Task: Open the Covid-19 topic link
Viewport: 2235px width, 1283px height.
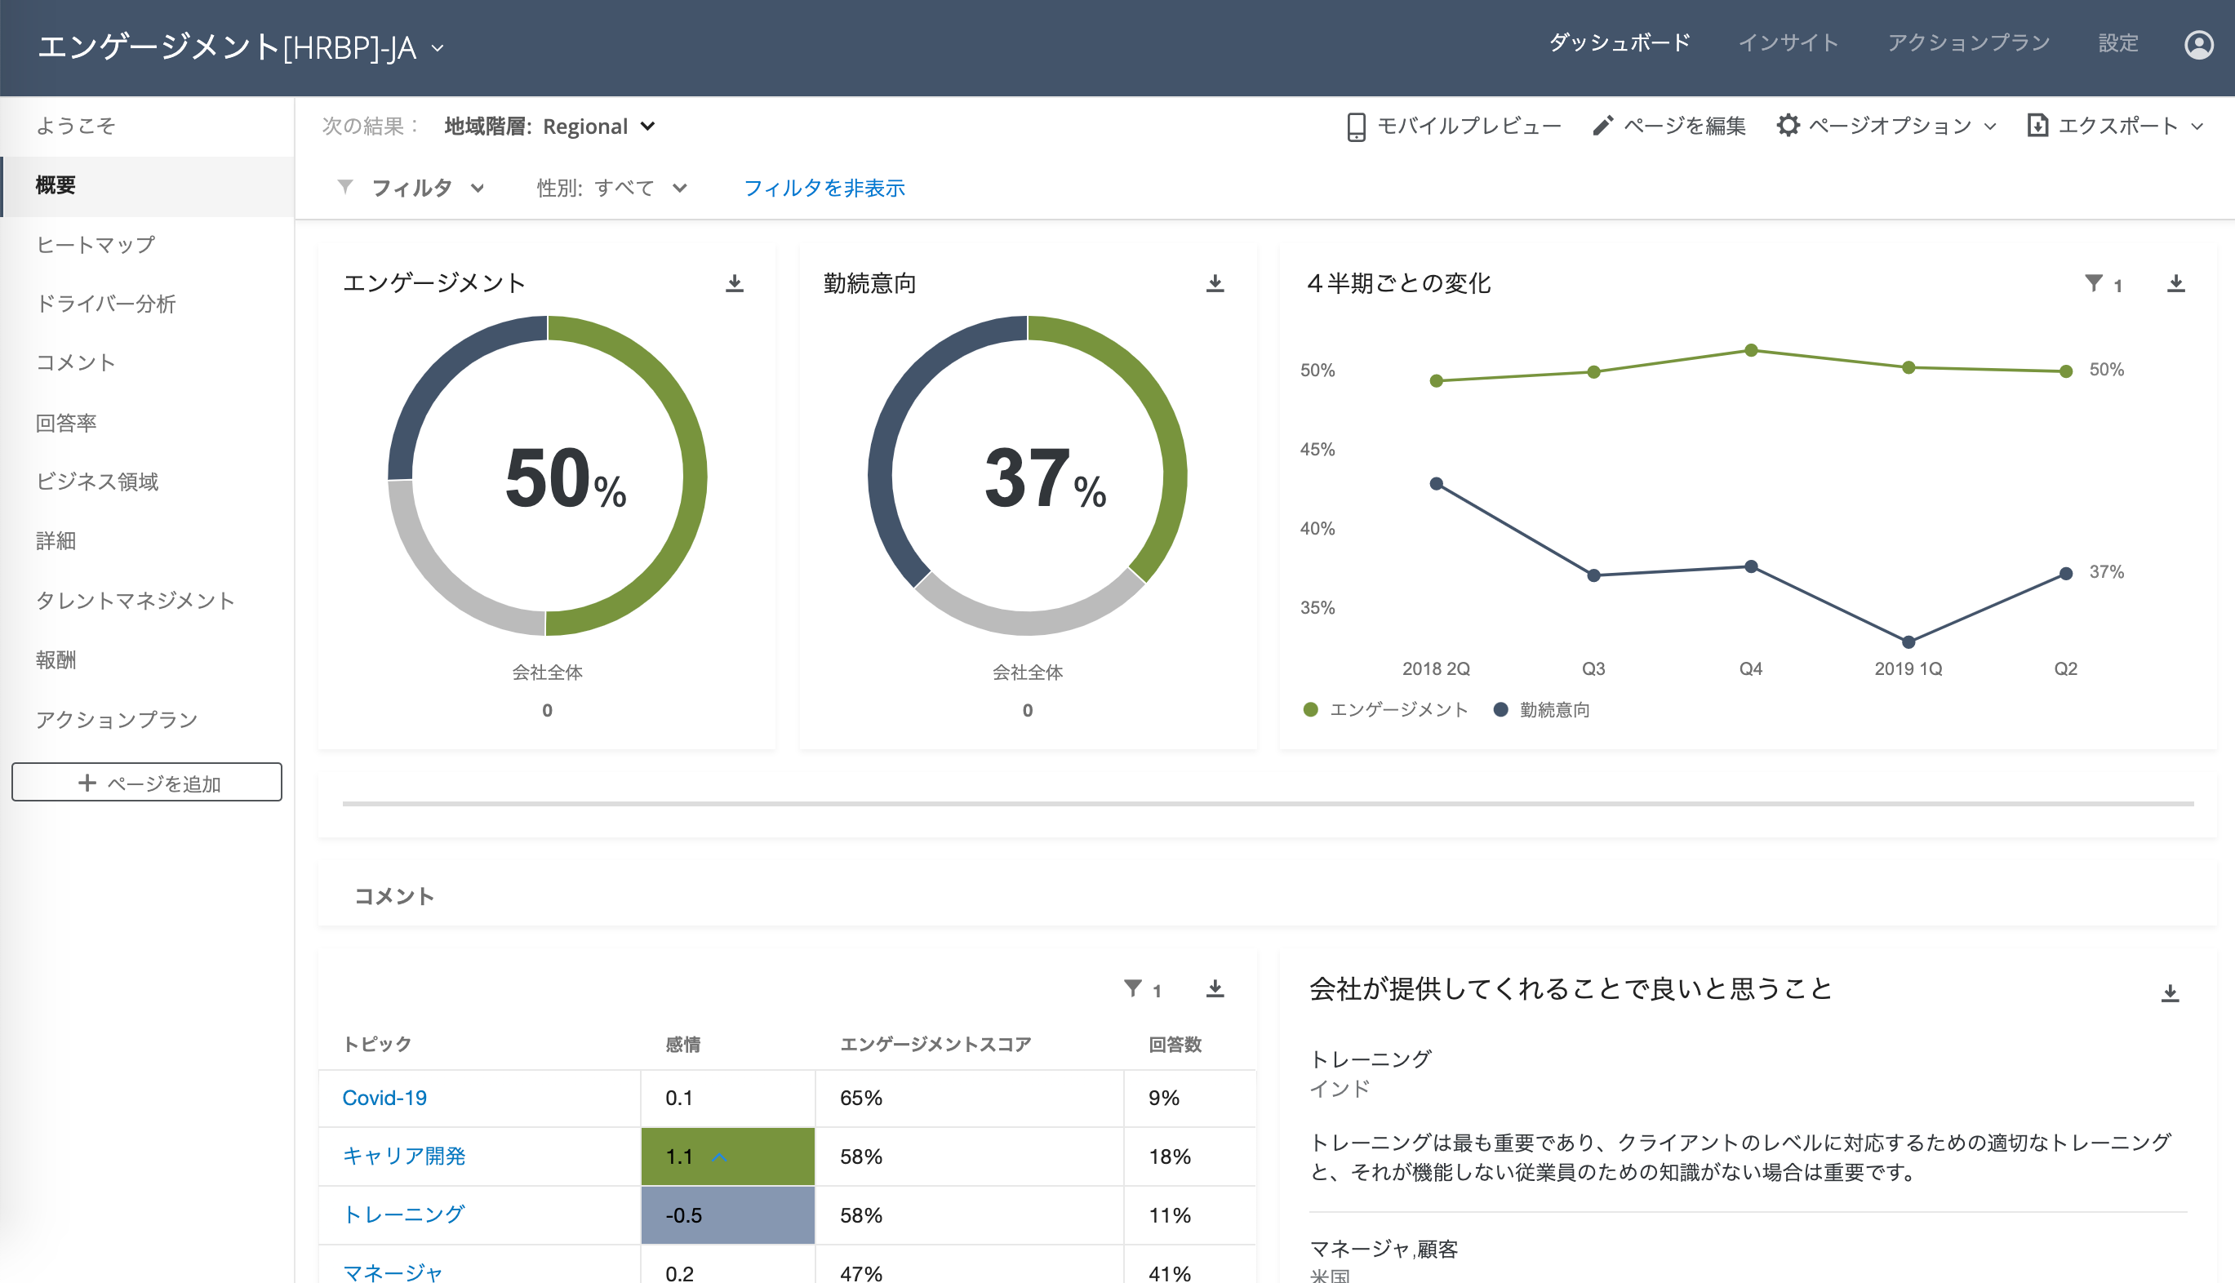Action: pyautogui.click(x=384, y=1098)
